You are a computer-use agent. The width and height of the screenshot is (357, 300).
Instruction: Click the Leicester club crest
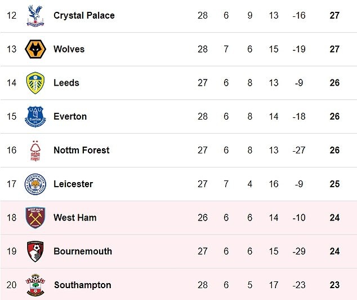pyautogui.click(x=36, y=184)
